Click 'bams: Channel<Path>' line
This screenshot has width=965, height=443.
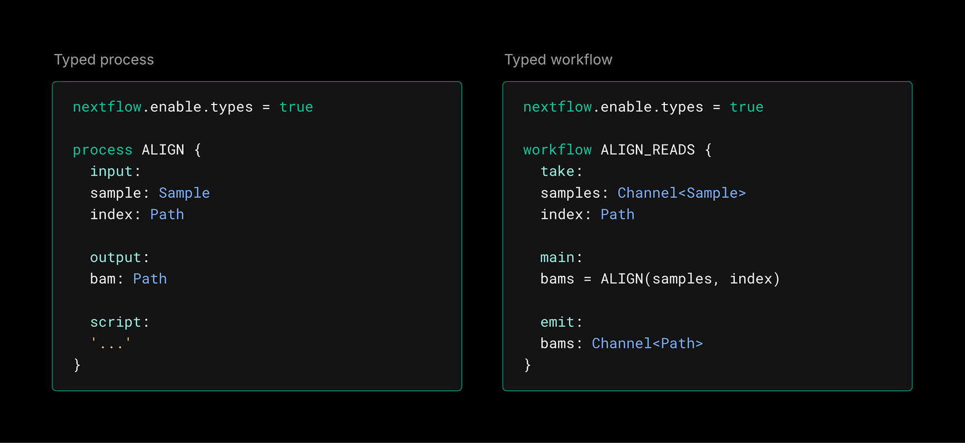pyautogui.click(x=621, y=344)
